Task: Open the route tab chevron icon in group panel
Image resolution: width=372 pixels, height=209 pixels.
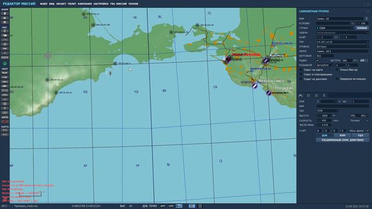Action: 301,95
